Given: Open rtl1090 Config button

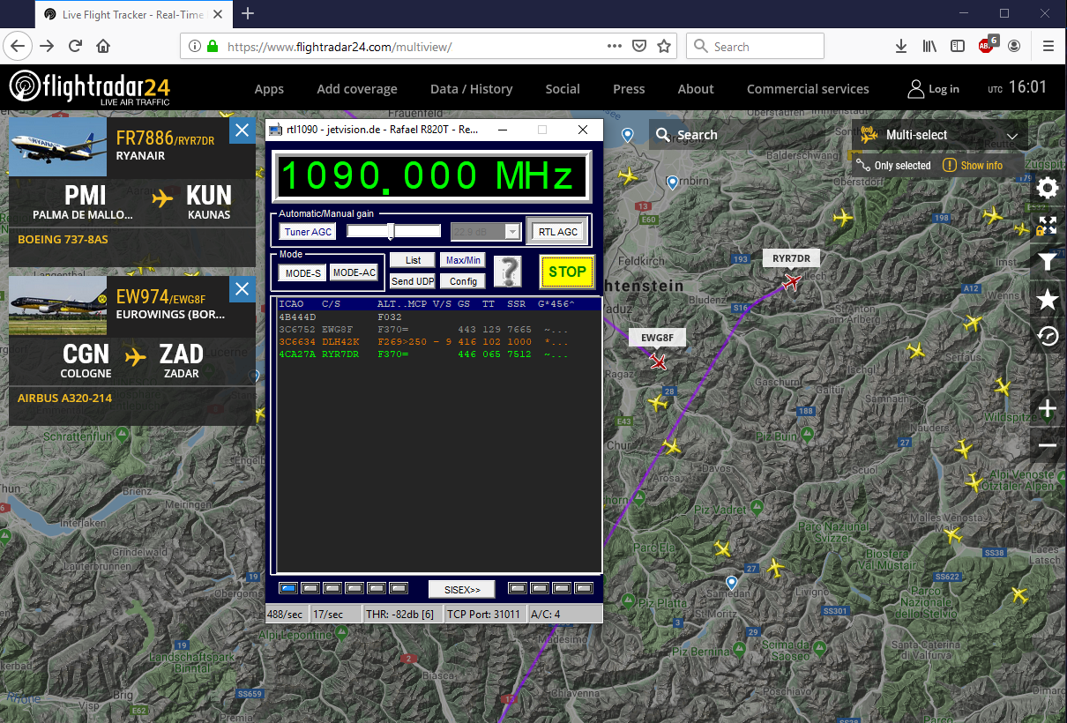Looking at the screenshot, I should click(463, 281).
